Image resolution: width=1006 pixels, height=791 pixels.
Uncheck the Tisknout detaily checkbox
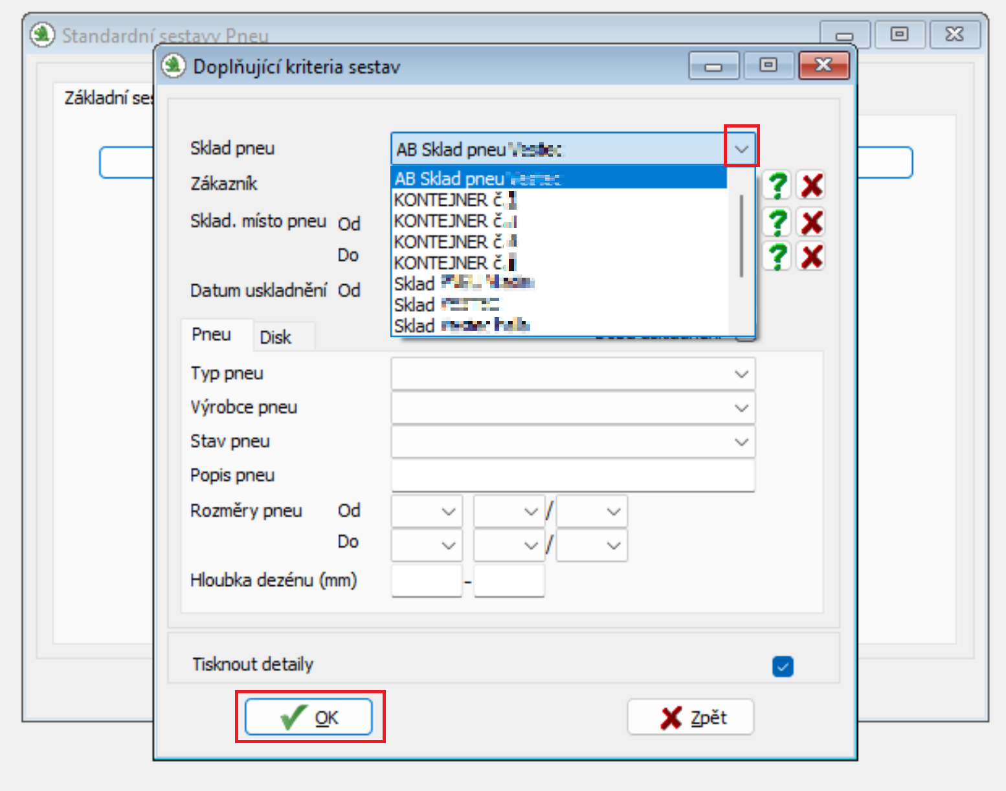[783, 666]
